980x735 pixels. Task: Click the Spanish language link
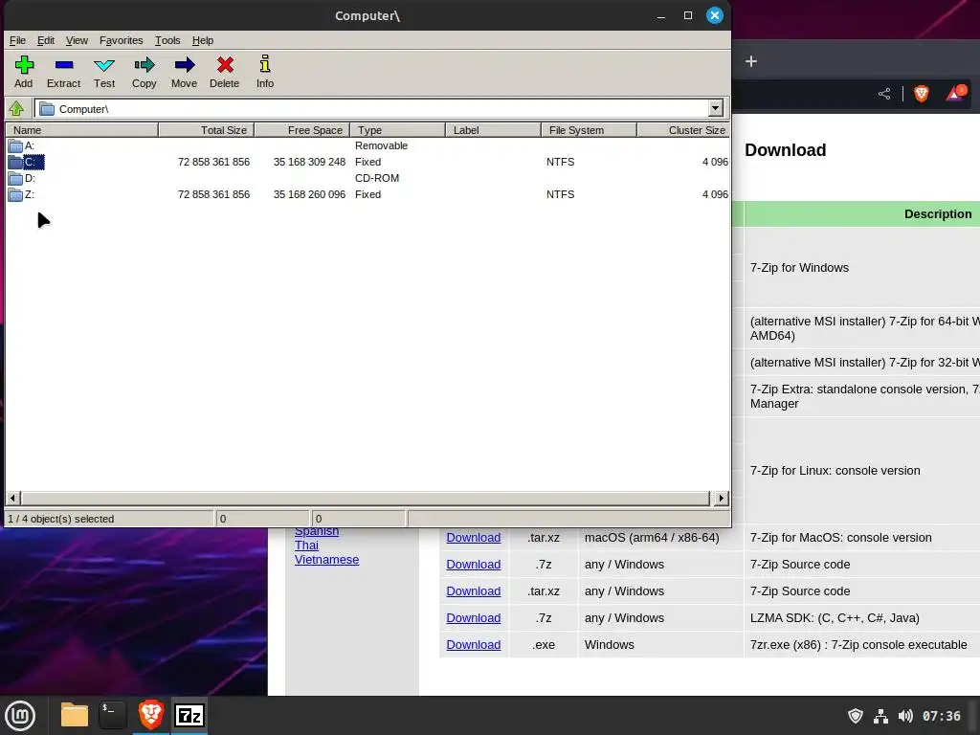(x=317, y=532)
